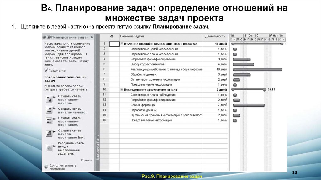Select row header number 10
This screenshot has height=180, width=321.
click(104, 89)
